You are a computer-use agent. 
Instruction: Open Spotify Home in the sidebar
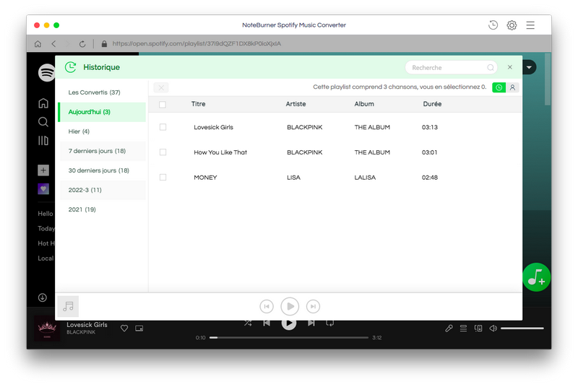43,103
